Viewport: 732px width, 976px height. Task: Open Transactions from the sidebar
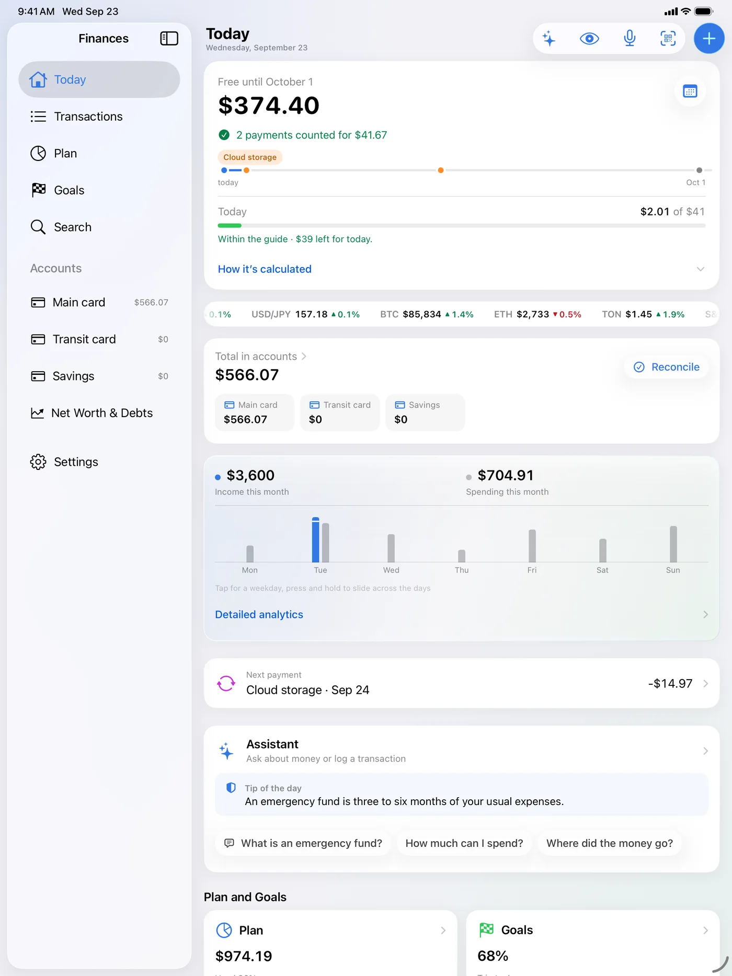99,116
